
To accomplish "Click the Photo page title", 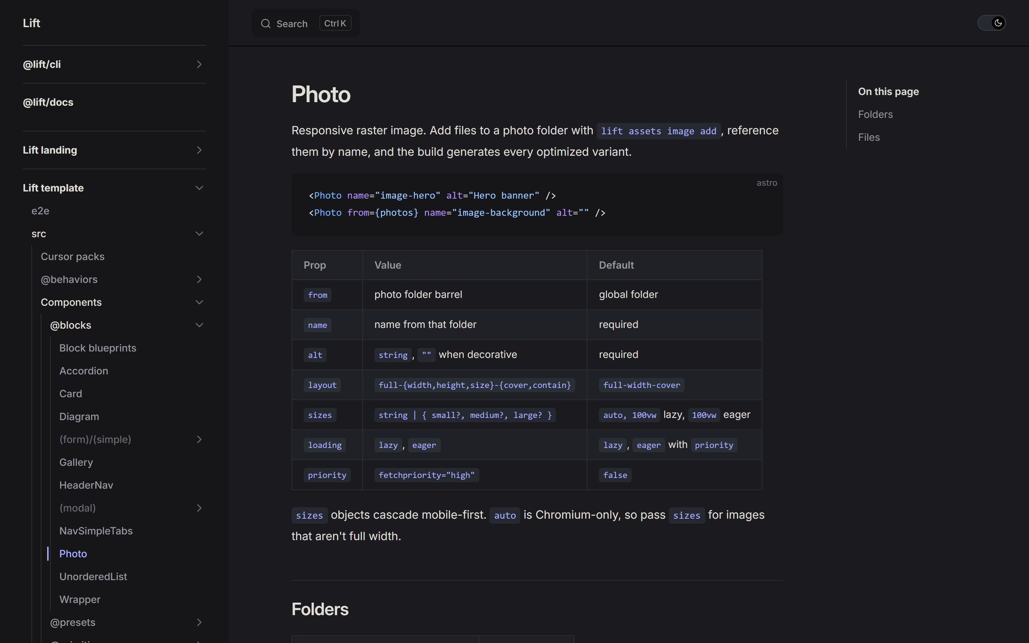I will coord(321,94).
